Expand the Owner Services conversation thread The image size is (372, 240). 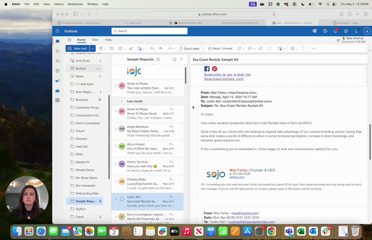click(x=116, y=164)
